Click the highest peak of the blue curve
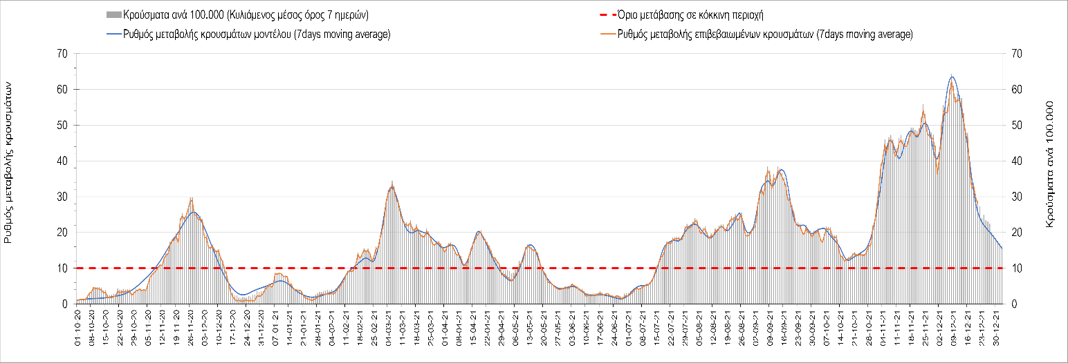Viewport: 1068px width, 363px height. [952, 77]
